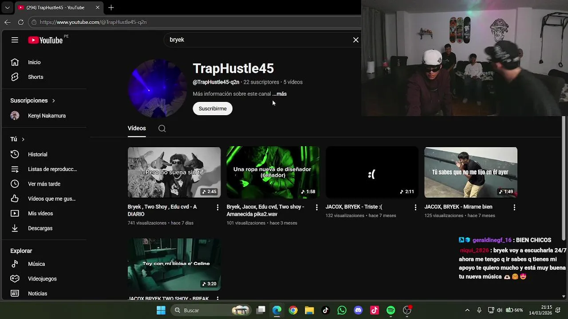Open options menu for Mirame bien video
The width and height of the screenshot is (568, 319).
tap(514, 207)
